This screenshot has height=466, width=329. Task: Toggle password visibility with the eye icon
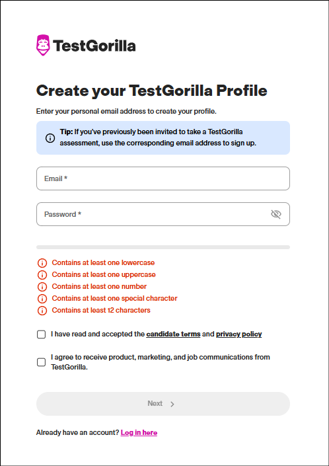(276, 214)
